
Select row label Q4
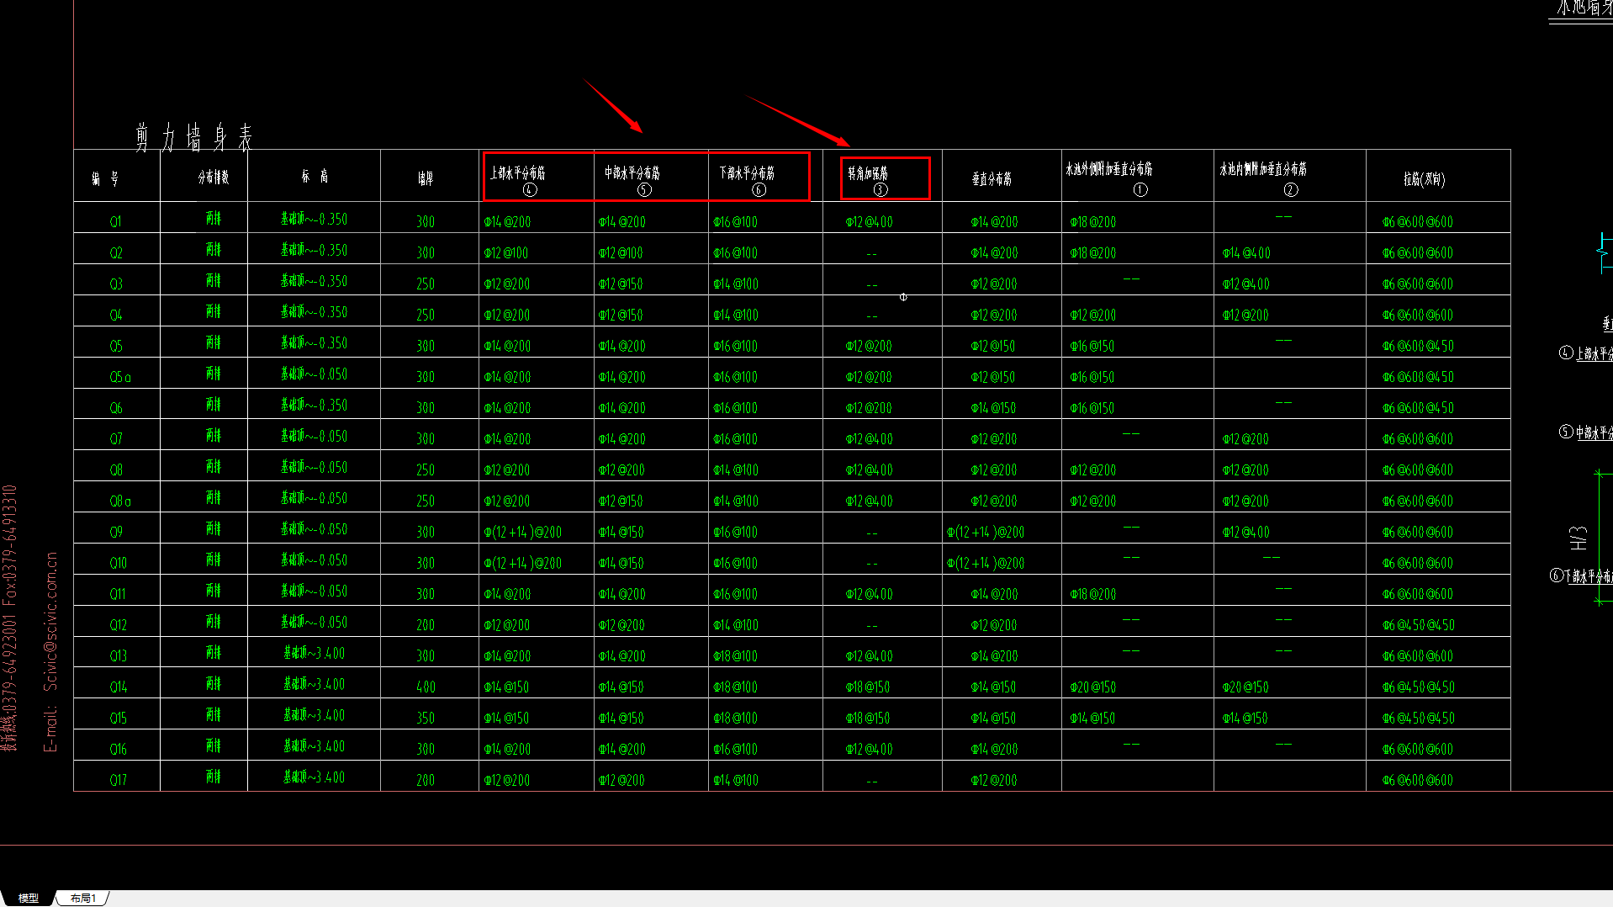116,316
